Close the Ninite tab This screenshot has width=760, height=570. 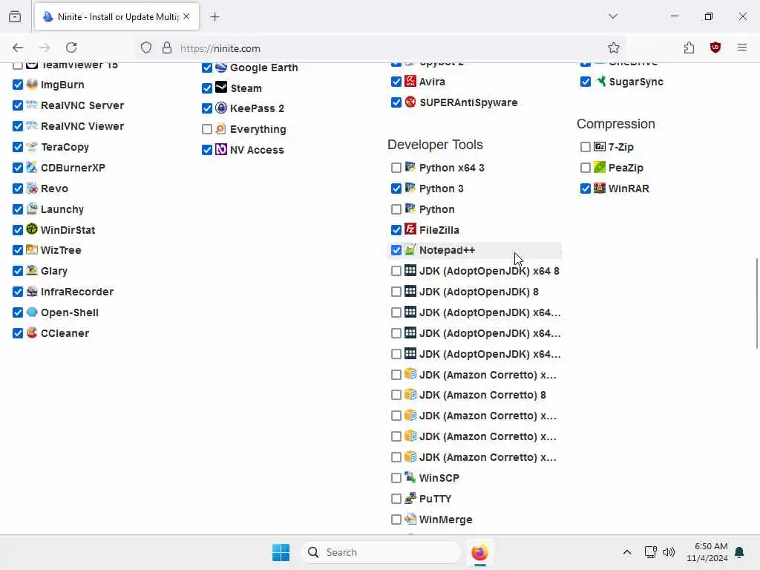[186, 16]
